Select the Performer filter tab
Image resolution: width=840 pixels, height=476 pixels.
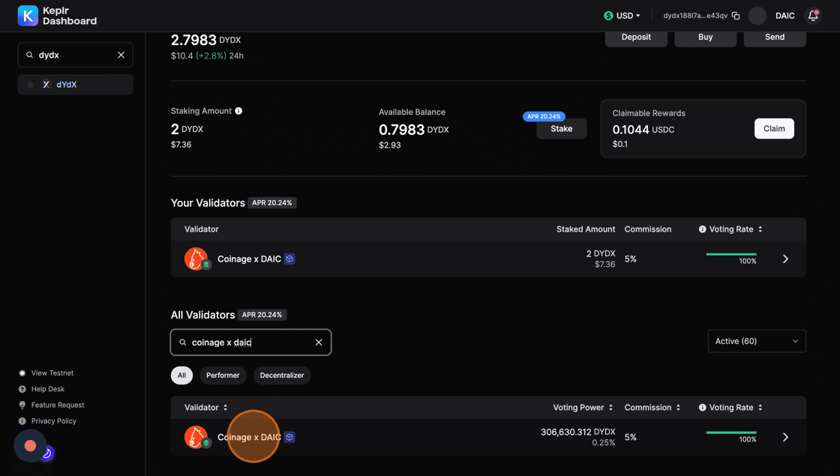coord(223,376)
